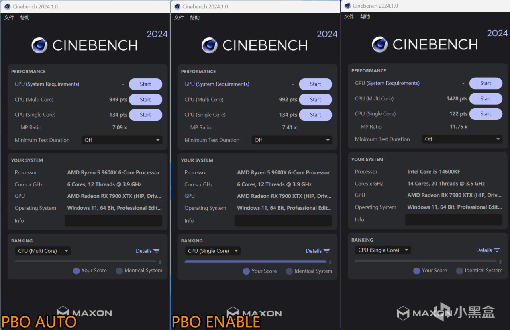Open System Requirements link in the 949 pts window

click(x=53, y=84)
